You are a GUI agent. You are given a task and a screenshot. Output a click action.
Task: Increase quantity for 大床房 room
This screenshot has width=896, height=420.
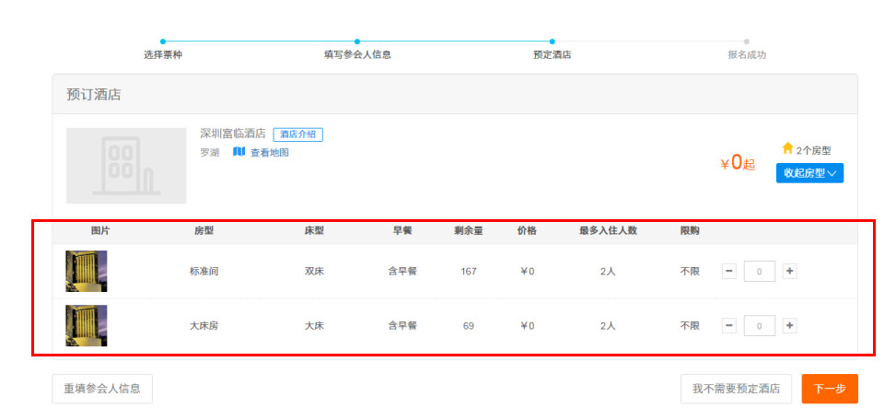pyautogui.click(x=790, y=326)
